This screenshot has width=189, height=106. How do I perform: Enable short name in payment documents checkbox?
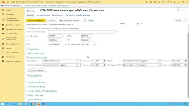pyautogui.click(x=27, y=28)
